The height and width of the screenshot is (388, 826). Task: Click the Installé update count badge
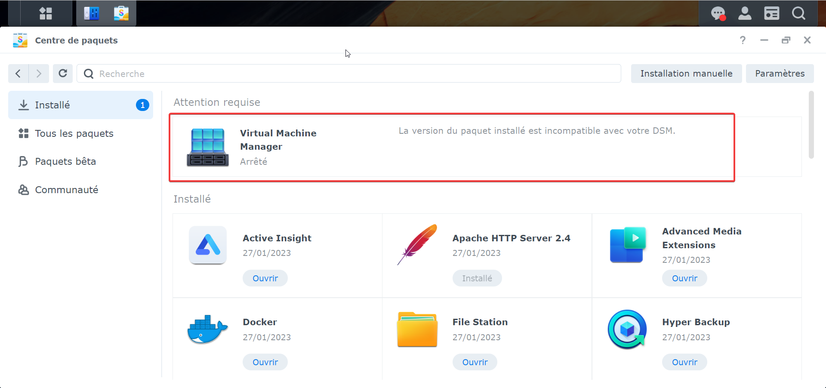[x=142, y=105]
